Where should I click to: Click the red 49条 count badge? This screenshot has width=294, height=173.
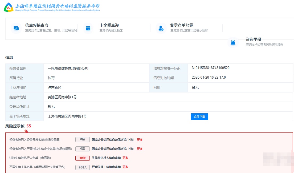[x=82, y=158]
